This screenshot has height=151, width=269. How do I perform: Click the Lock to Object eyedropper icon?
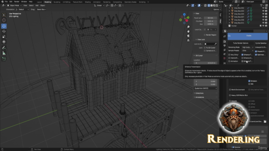click(x=216, y=44)
